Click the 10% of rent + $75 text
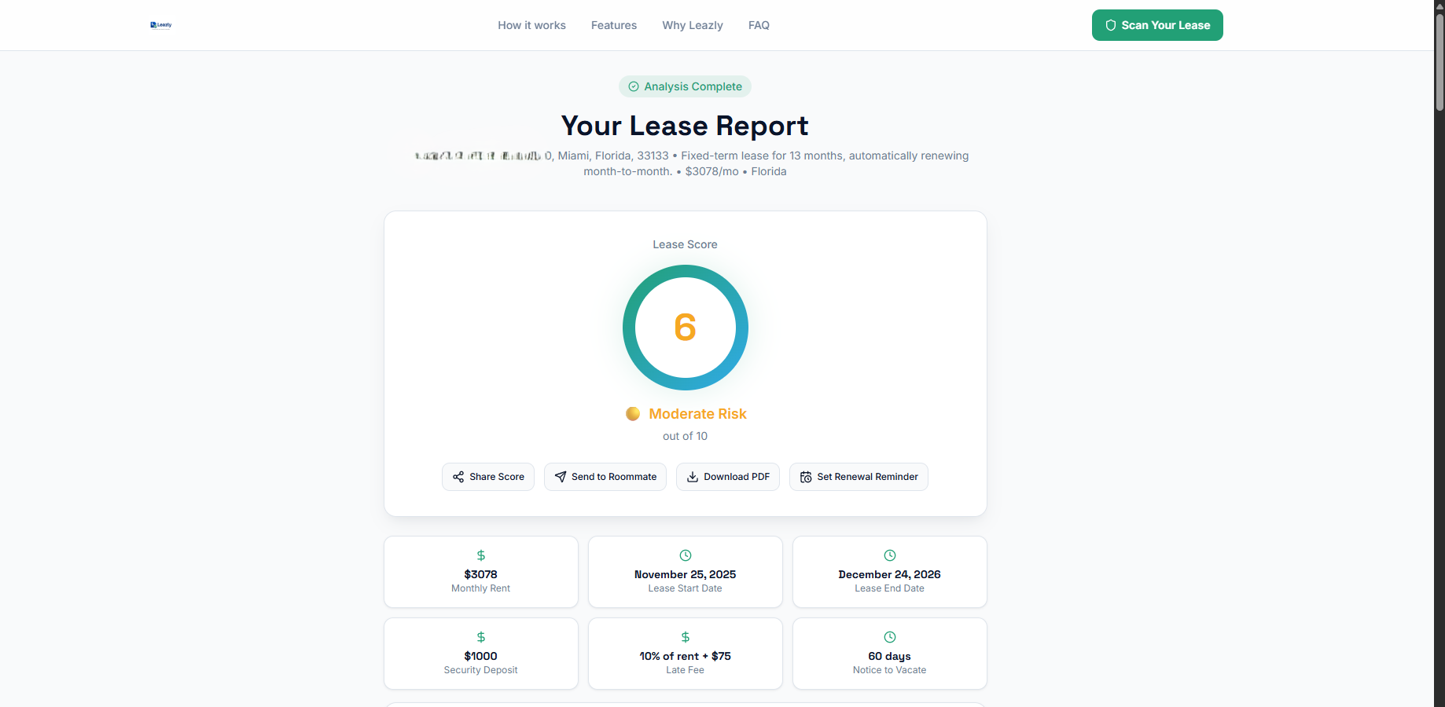Screen dimensions: 1445x707 [686, 656]
